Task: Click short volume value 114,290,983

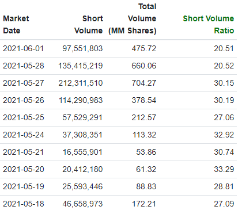Action: click(x=81, y=100)
